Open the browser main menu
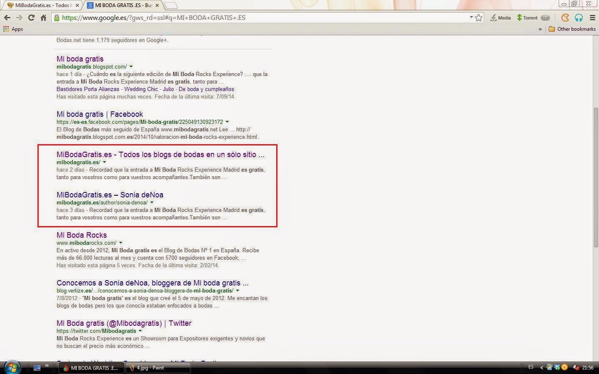 click(x=592, y=18)
